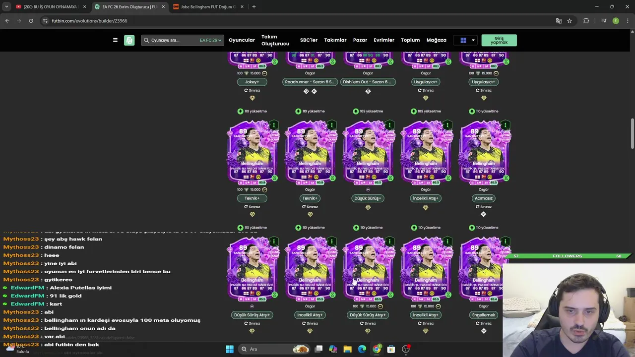Open Microsoft Store from the taskbar
The image size is (635, 357).
391,349
